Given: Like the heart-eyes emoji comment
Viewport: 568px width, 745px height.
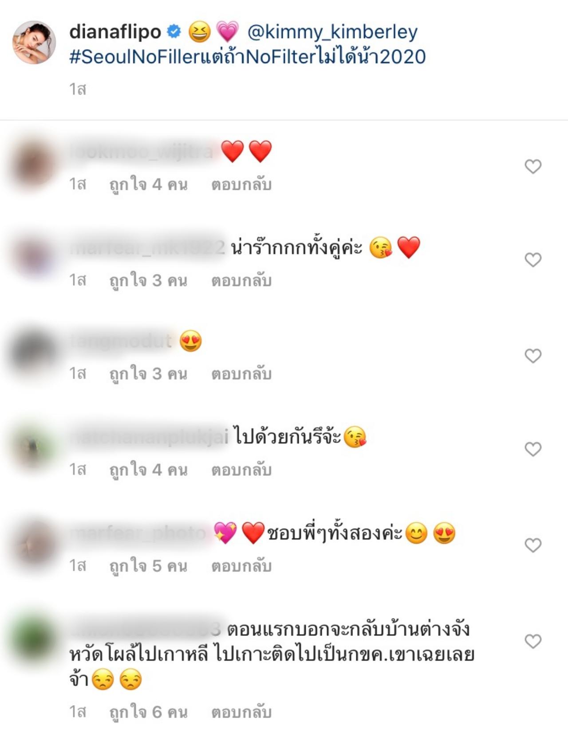Looking at the screenshot, I should point(533,356).
